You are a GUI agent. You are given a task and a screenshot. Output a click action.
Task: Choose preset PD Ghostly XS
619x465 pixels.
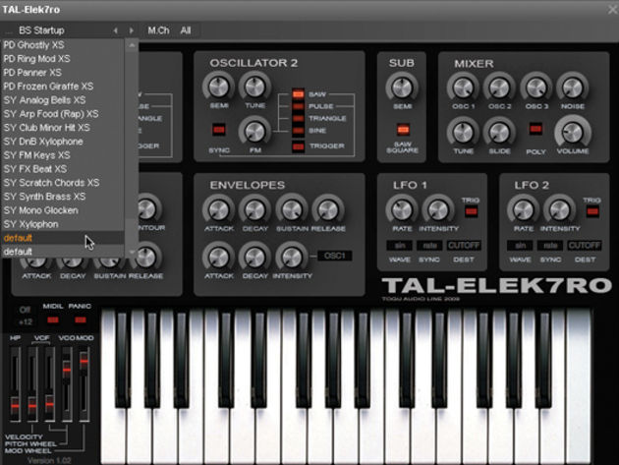(63, 45)
